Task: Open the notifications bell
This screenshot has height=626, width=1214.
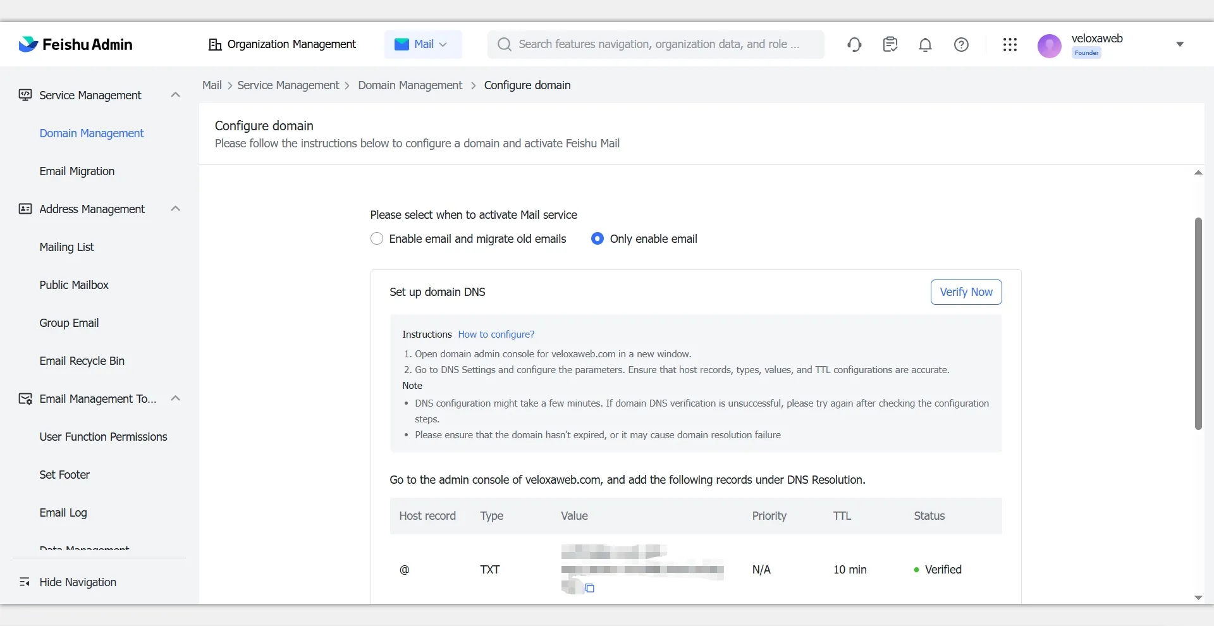Action: (925, 45)
